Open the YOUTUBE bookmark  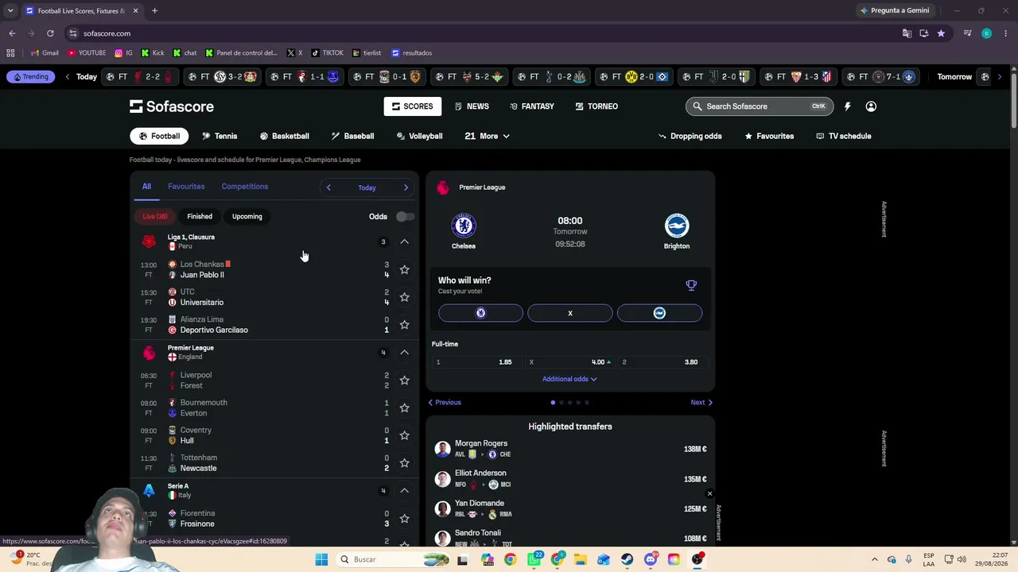87,53
